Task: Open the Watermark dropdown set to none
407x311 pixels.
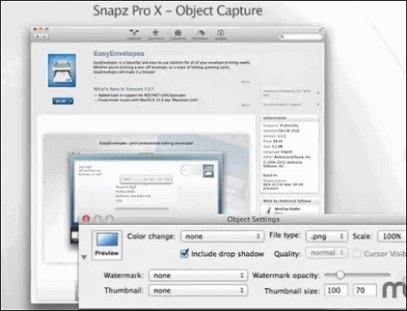Action: [x=198, y=275]
